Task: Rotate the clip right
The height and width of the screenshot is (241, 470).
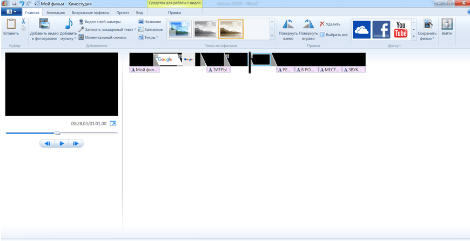Action: pyautogui.click(x=308, y=24)
